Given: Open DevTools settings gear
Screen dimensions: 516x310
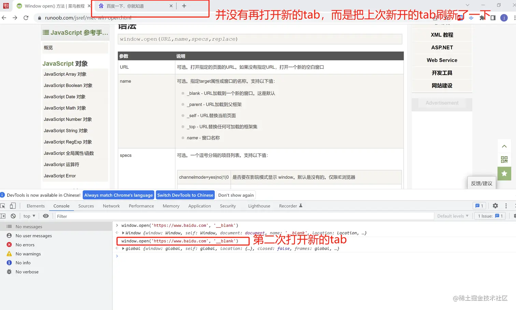Looking at the screenshot, I should pos(495,206).
